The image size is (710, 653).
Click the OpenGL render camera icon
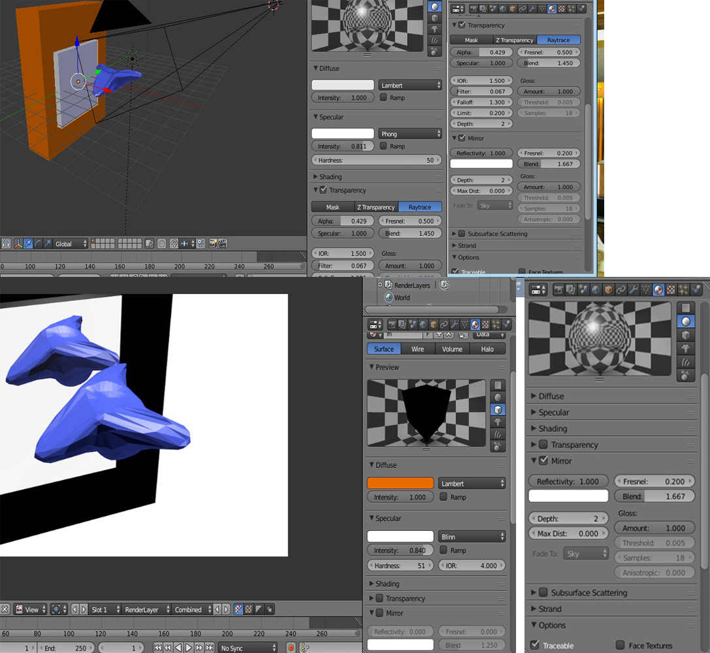[x=212, y=244]
